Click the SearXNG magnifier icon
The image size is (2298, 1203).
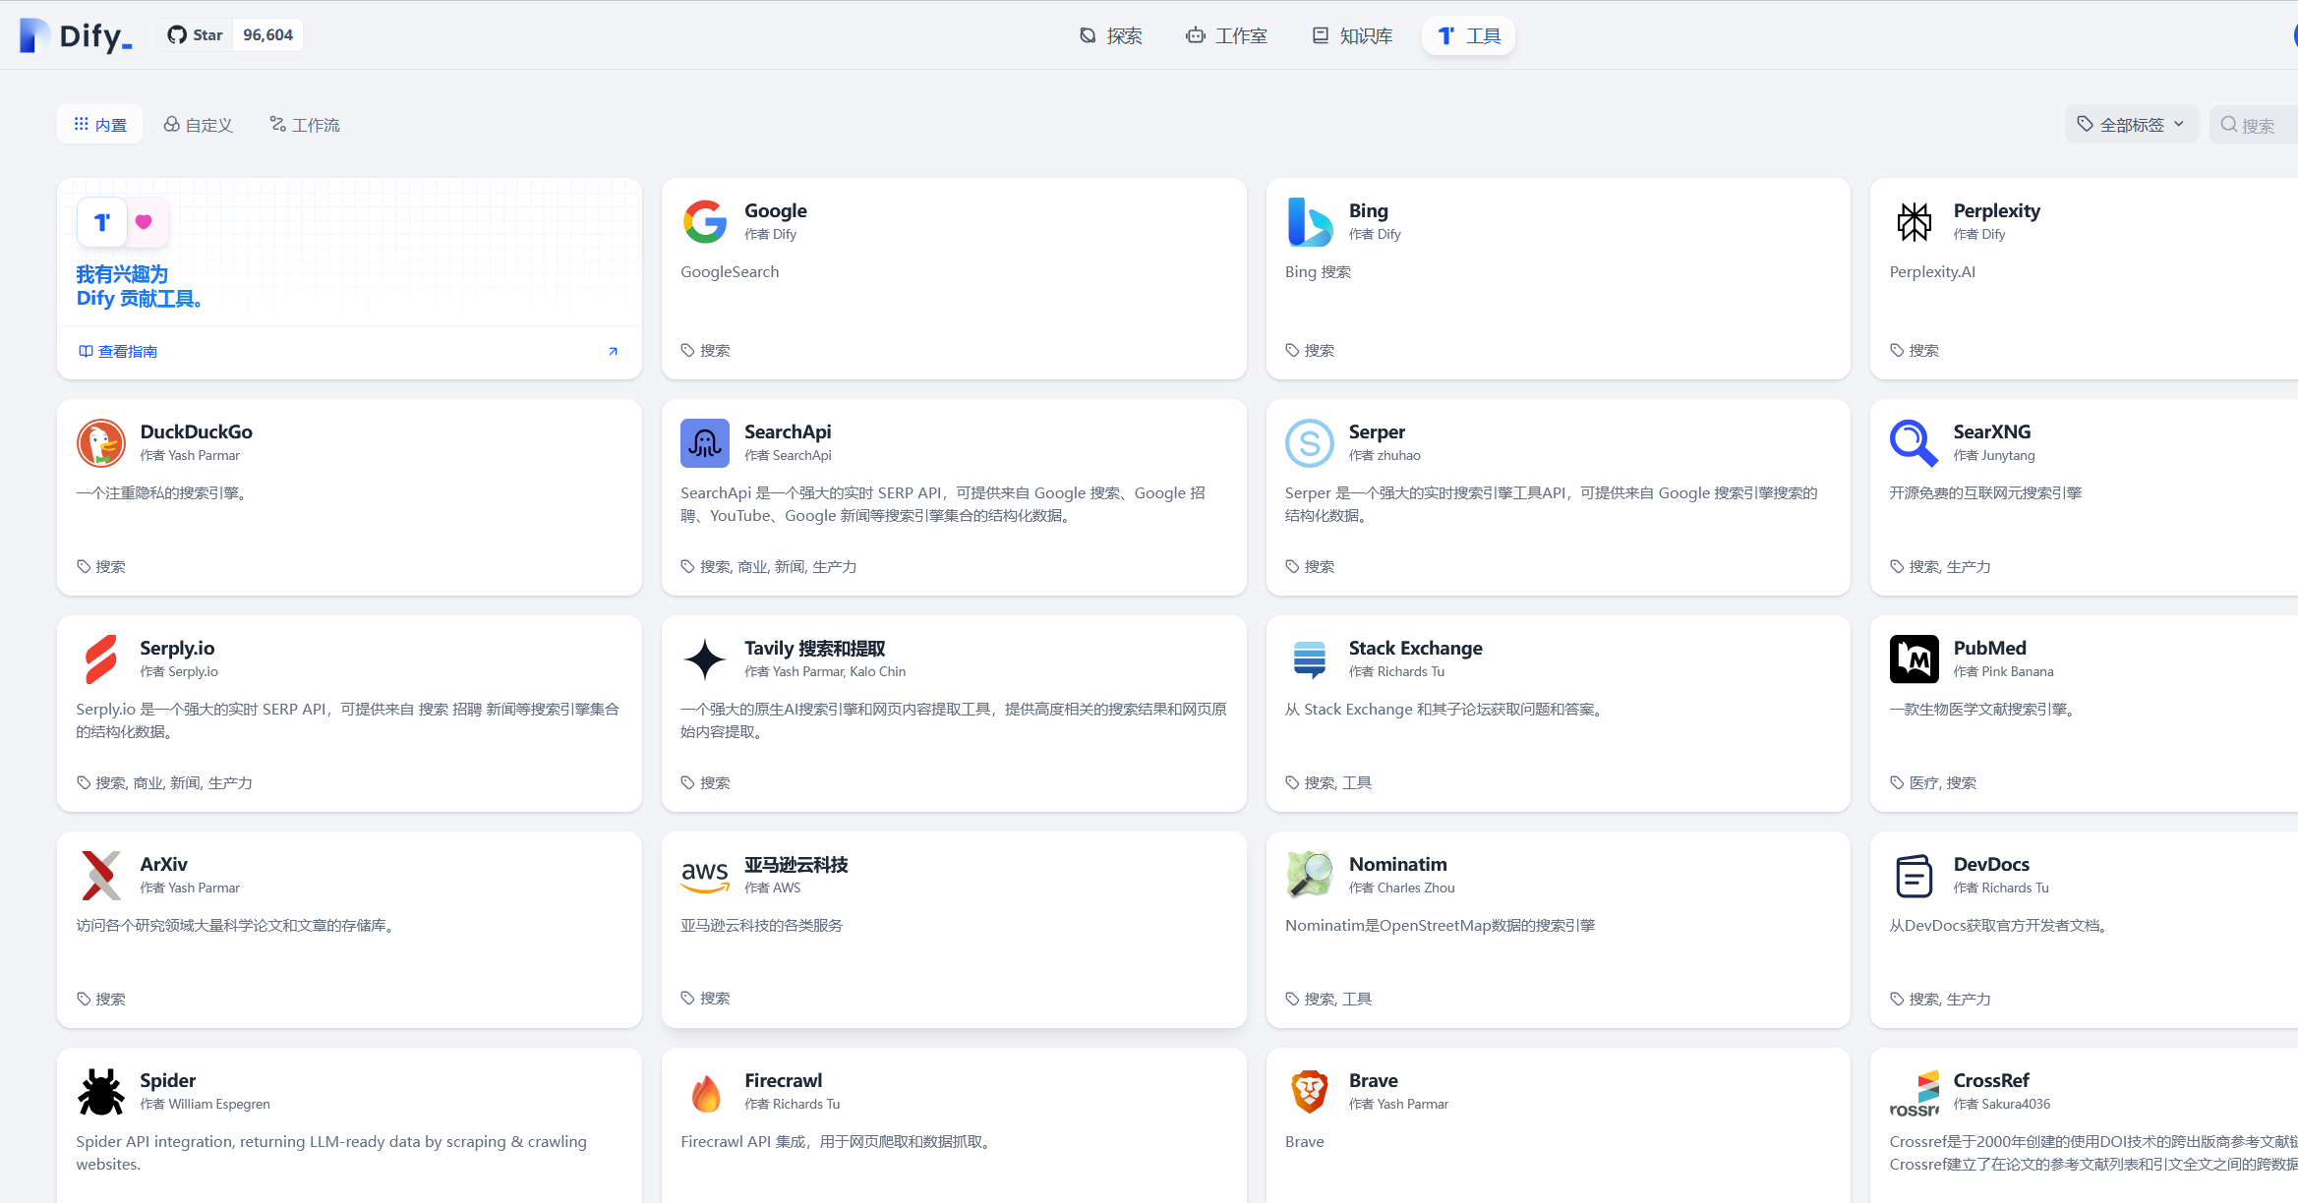[x=1914, y=443]
